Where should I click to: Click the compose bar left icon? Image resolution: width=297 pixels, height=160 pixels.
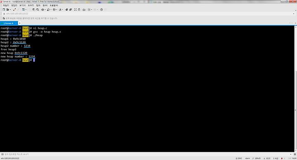tap(2, 154)
